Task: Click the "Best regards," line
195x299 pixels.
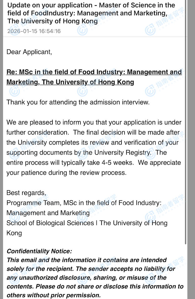Action: pos(26,193)
